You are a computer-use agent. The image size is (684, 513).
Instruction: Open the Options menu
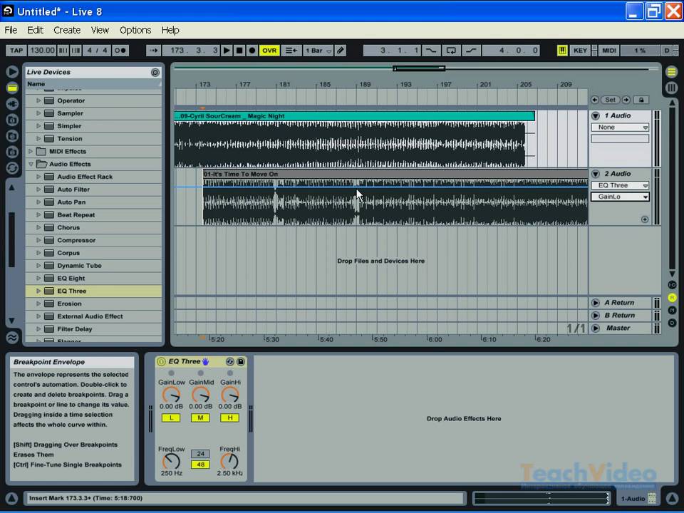(x=135, y=30)
